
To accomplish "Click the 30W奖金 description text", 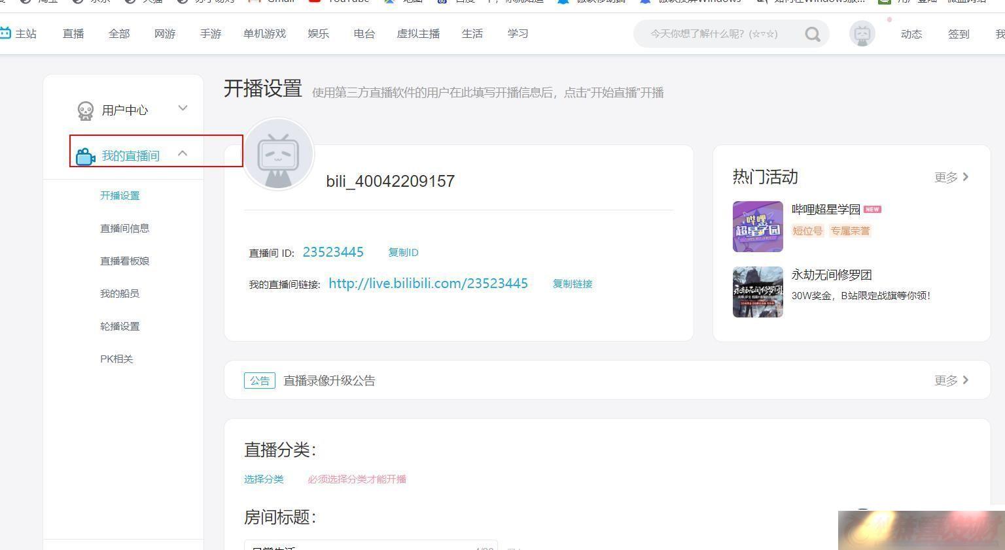I will [x=860, y=295].
